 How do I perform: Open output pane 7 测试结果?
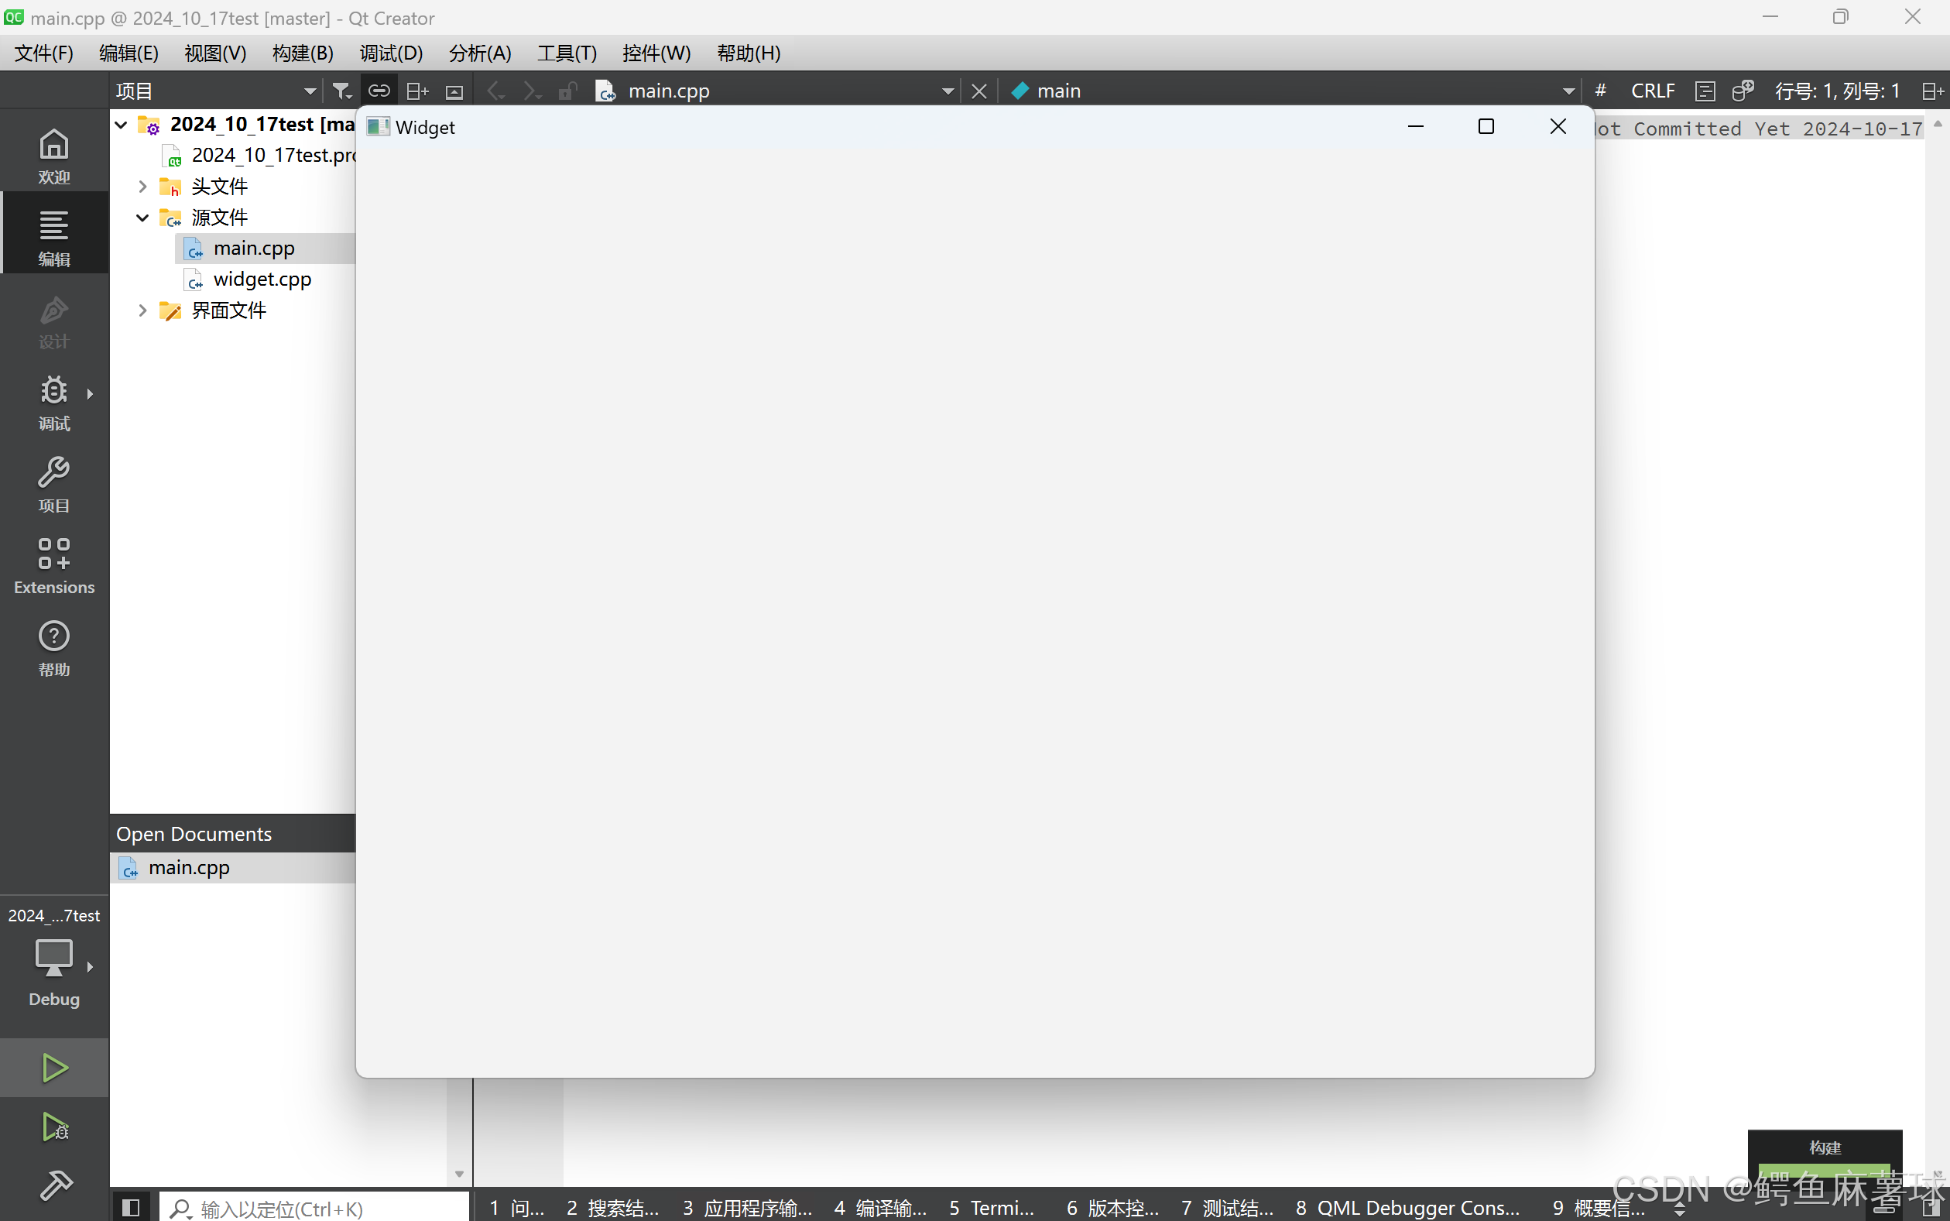(1227, 1207)
